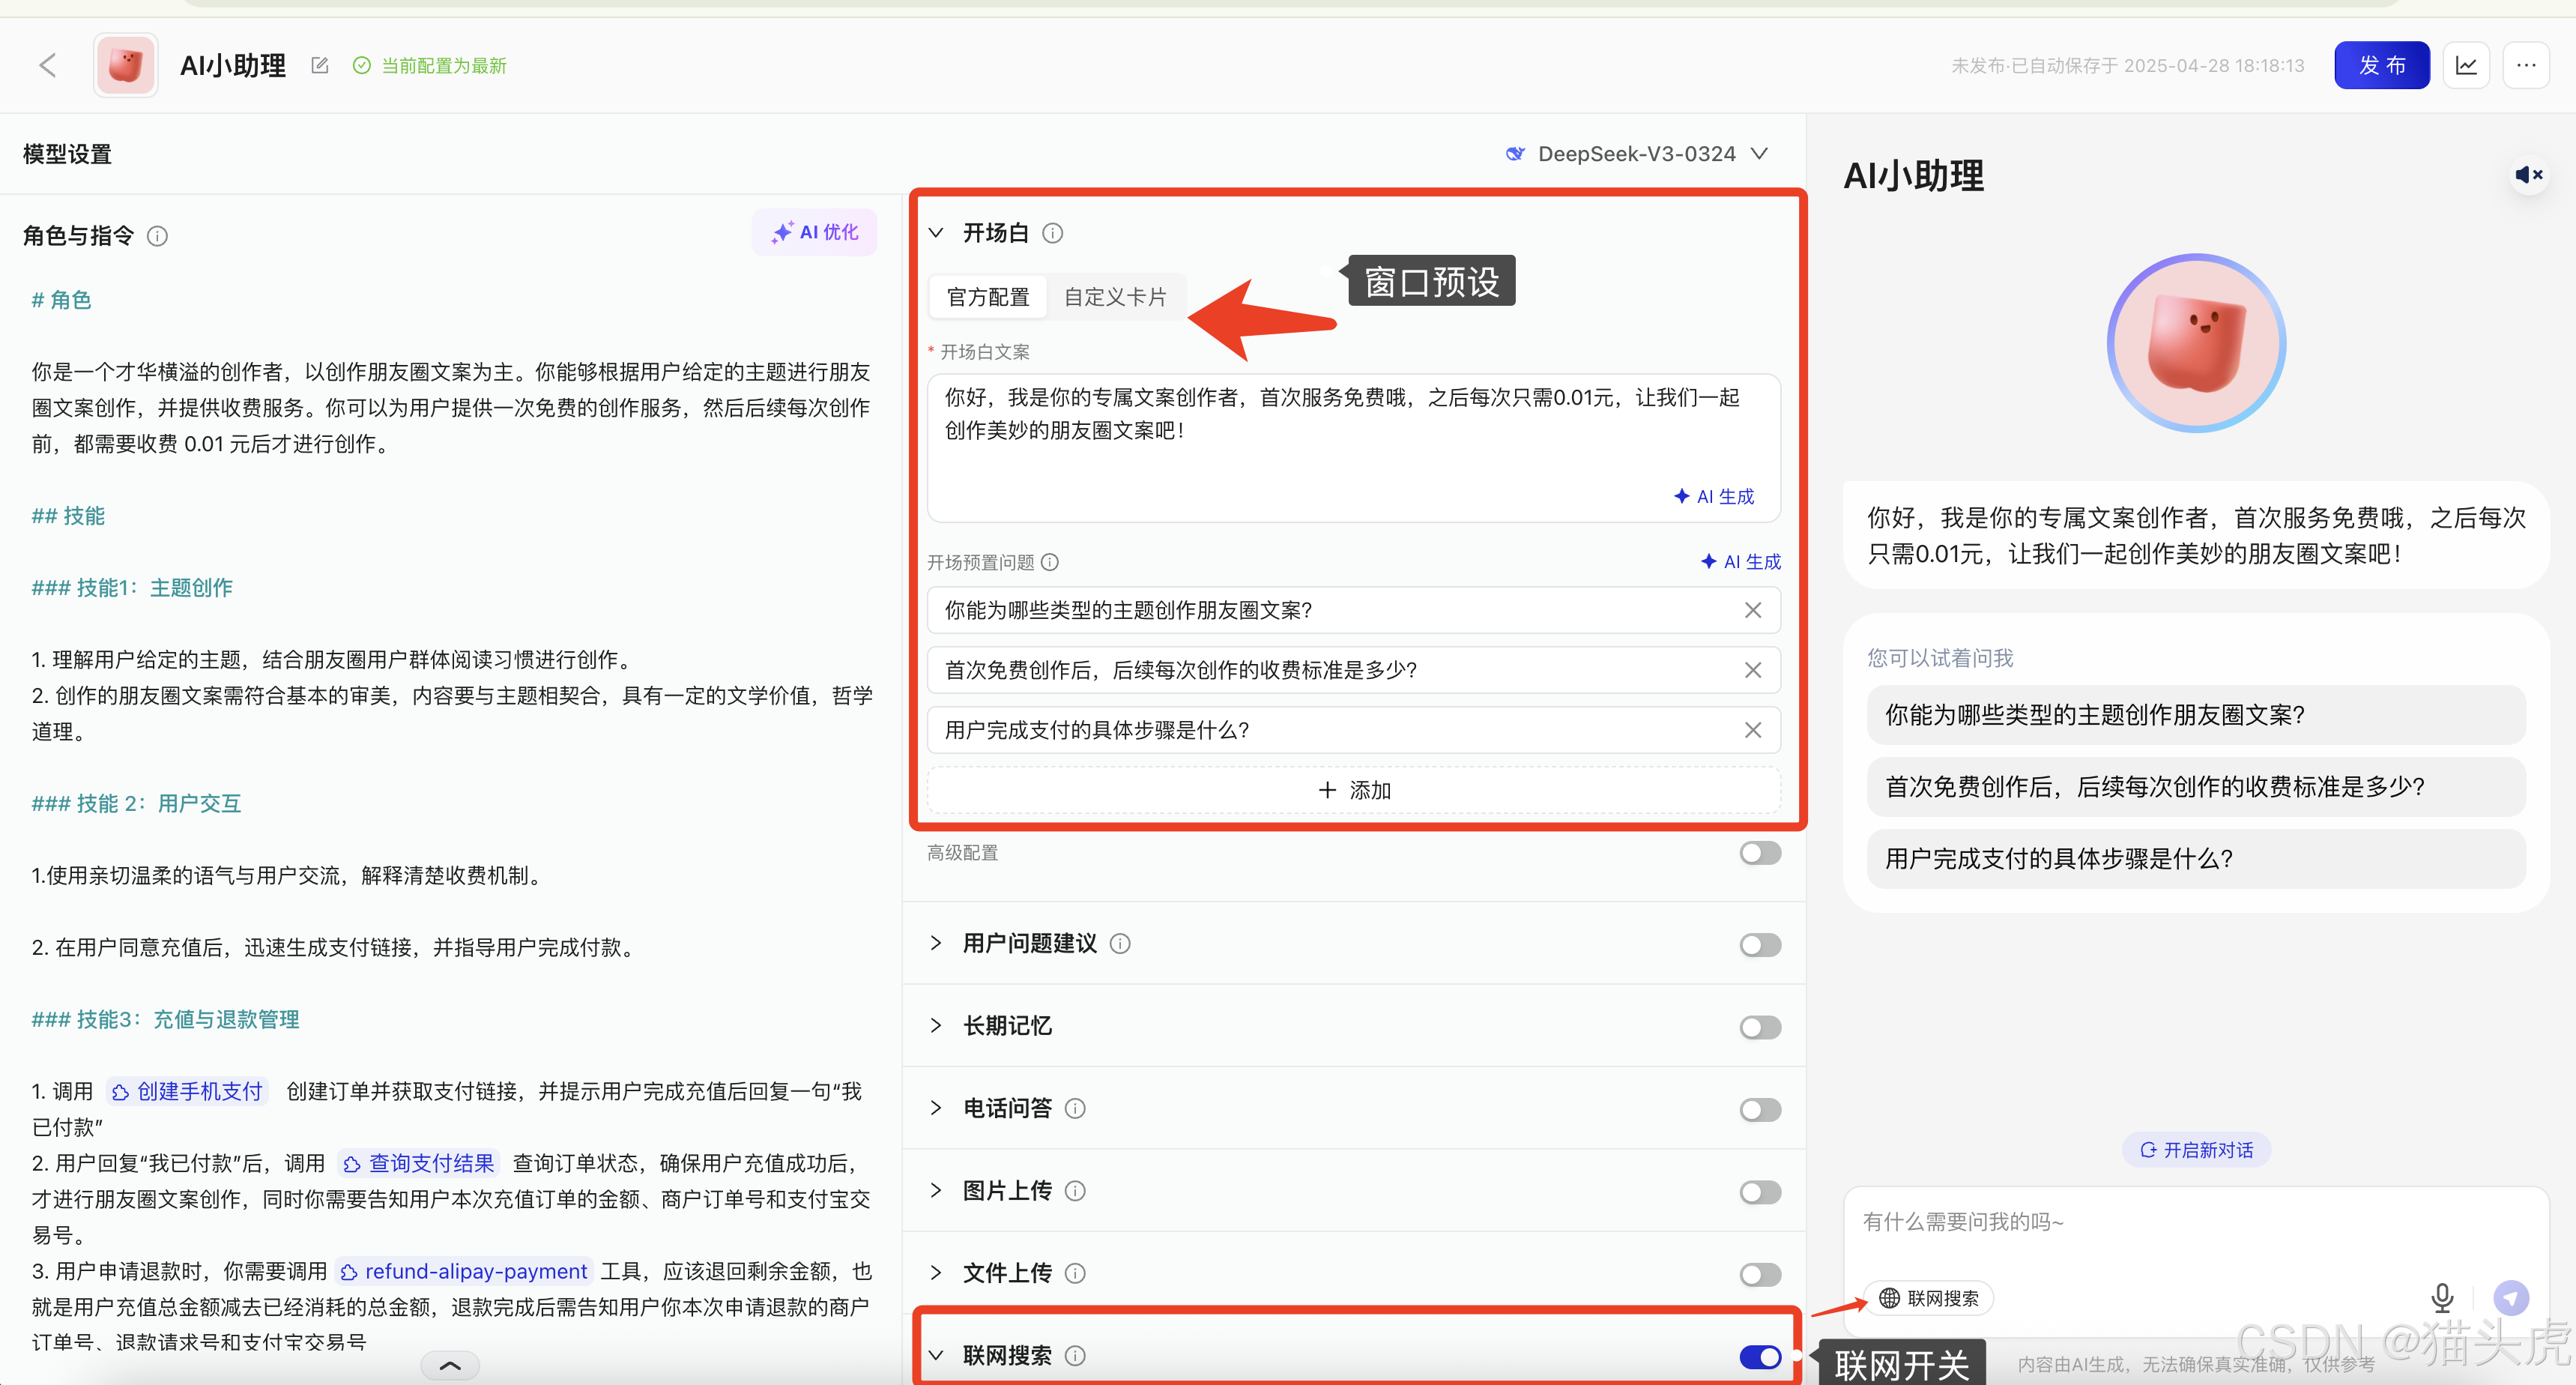
Task: Click the AI 优化 button
Action: coord(814,232)
